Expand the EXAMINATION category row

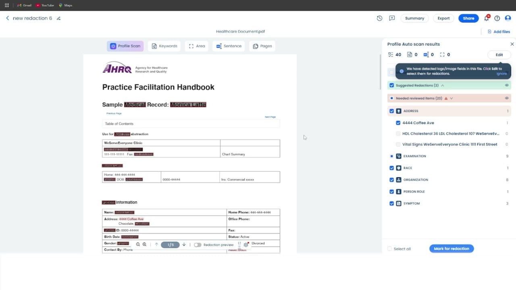click(414, 156)
